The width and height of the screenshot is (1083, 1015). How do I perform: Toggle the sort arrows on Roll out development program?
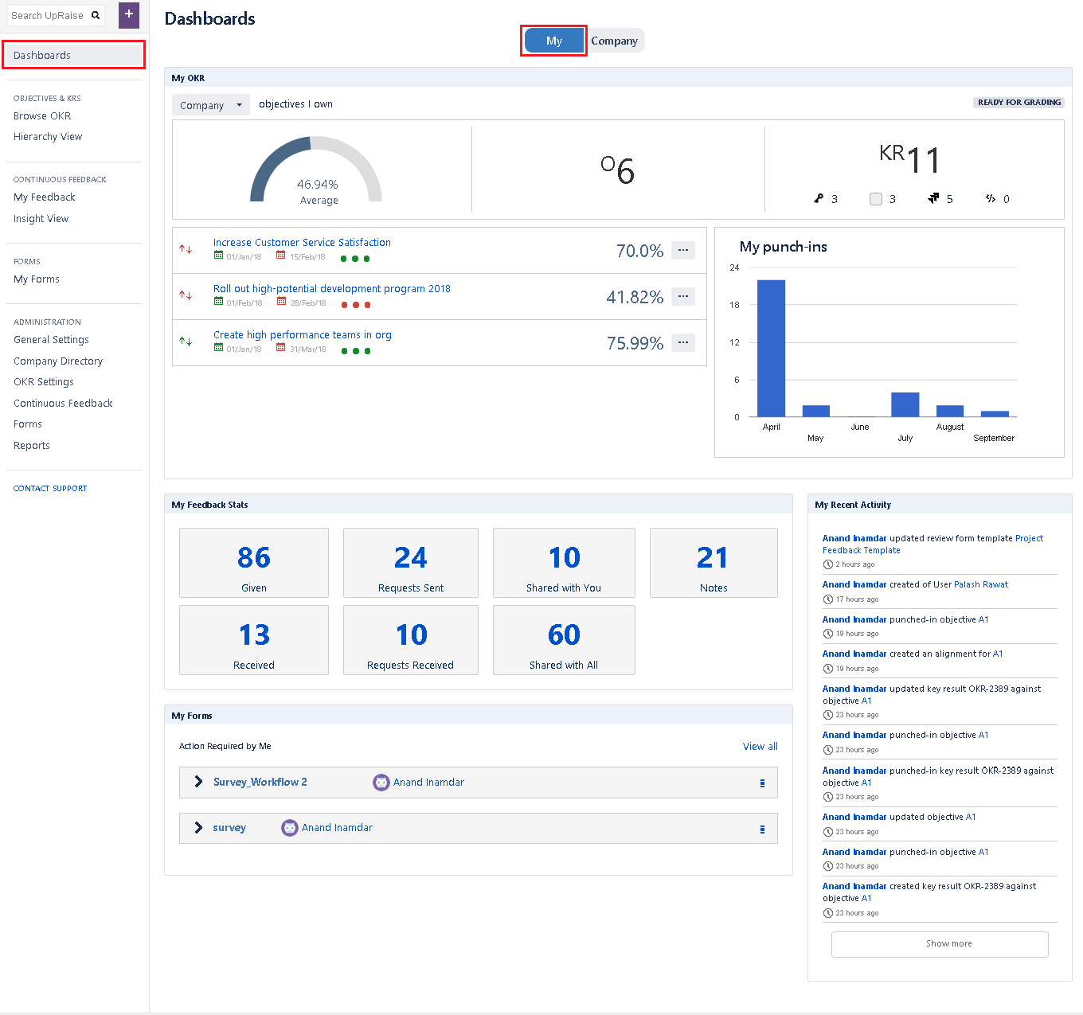[187, 295]
